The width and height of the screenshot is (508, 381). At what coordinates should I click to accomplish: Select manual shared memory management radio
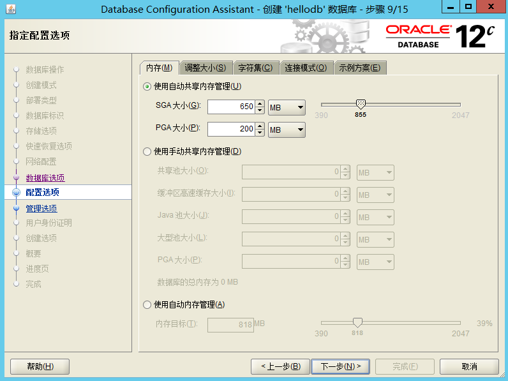tap(147, 152)
